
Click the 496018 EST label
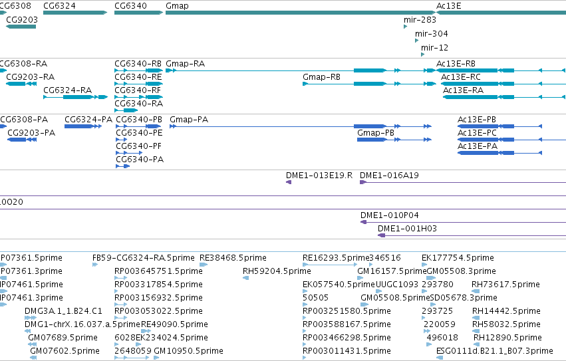(442, 338)
